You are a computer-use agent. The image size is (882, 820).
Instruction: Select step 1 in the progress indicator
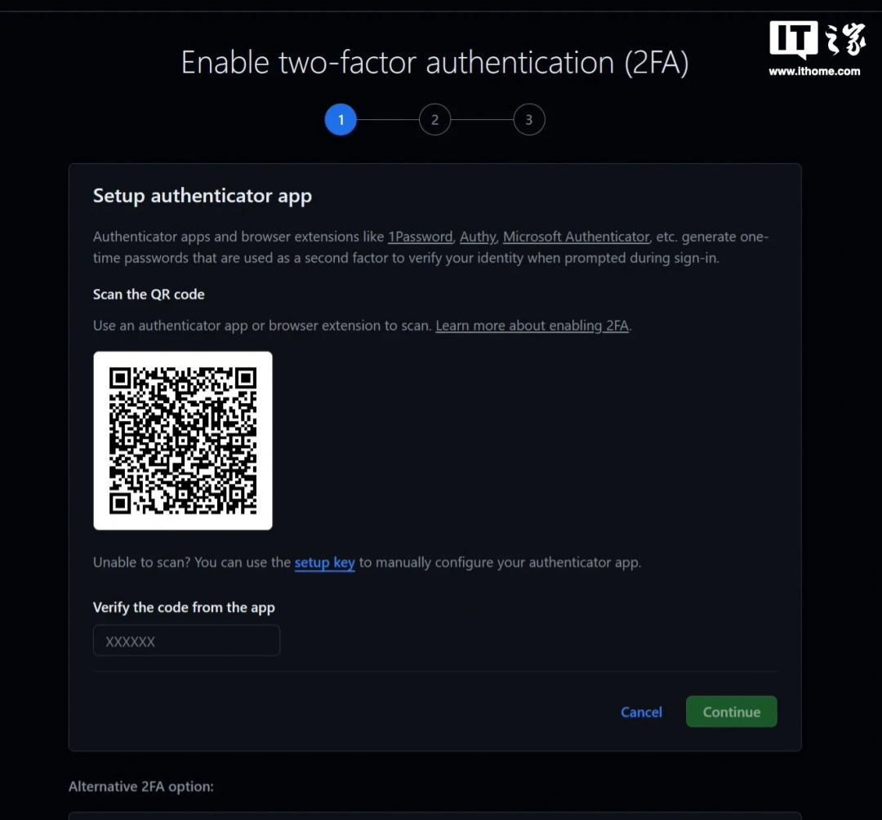[341, 120]
